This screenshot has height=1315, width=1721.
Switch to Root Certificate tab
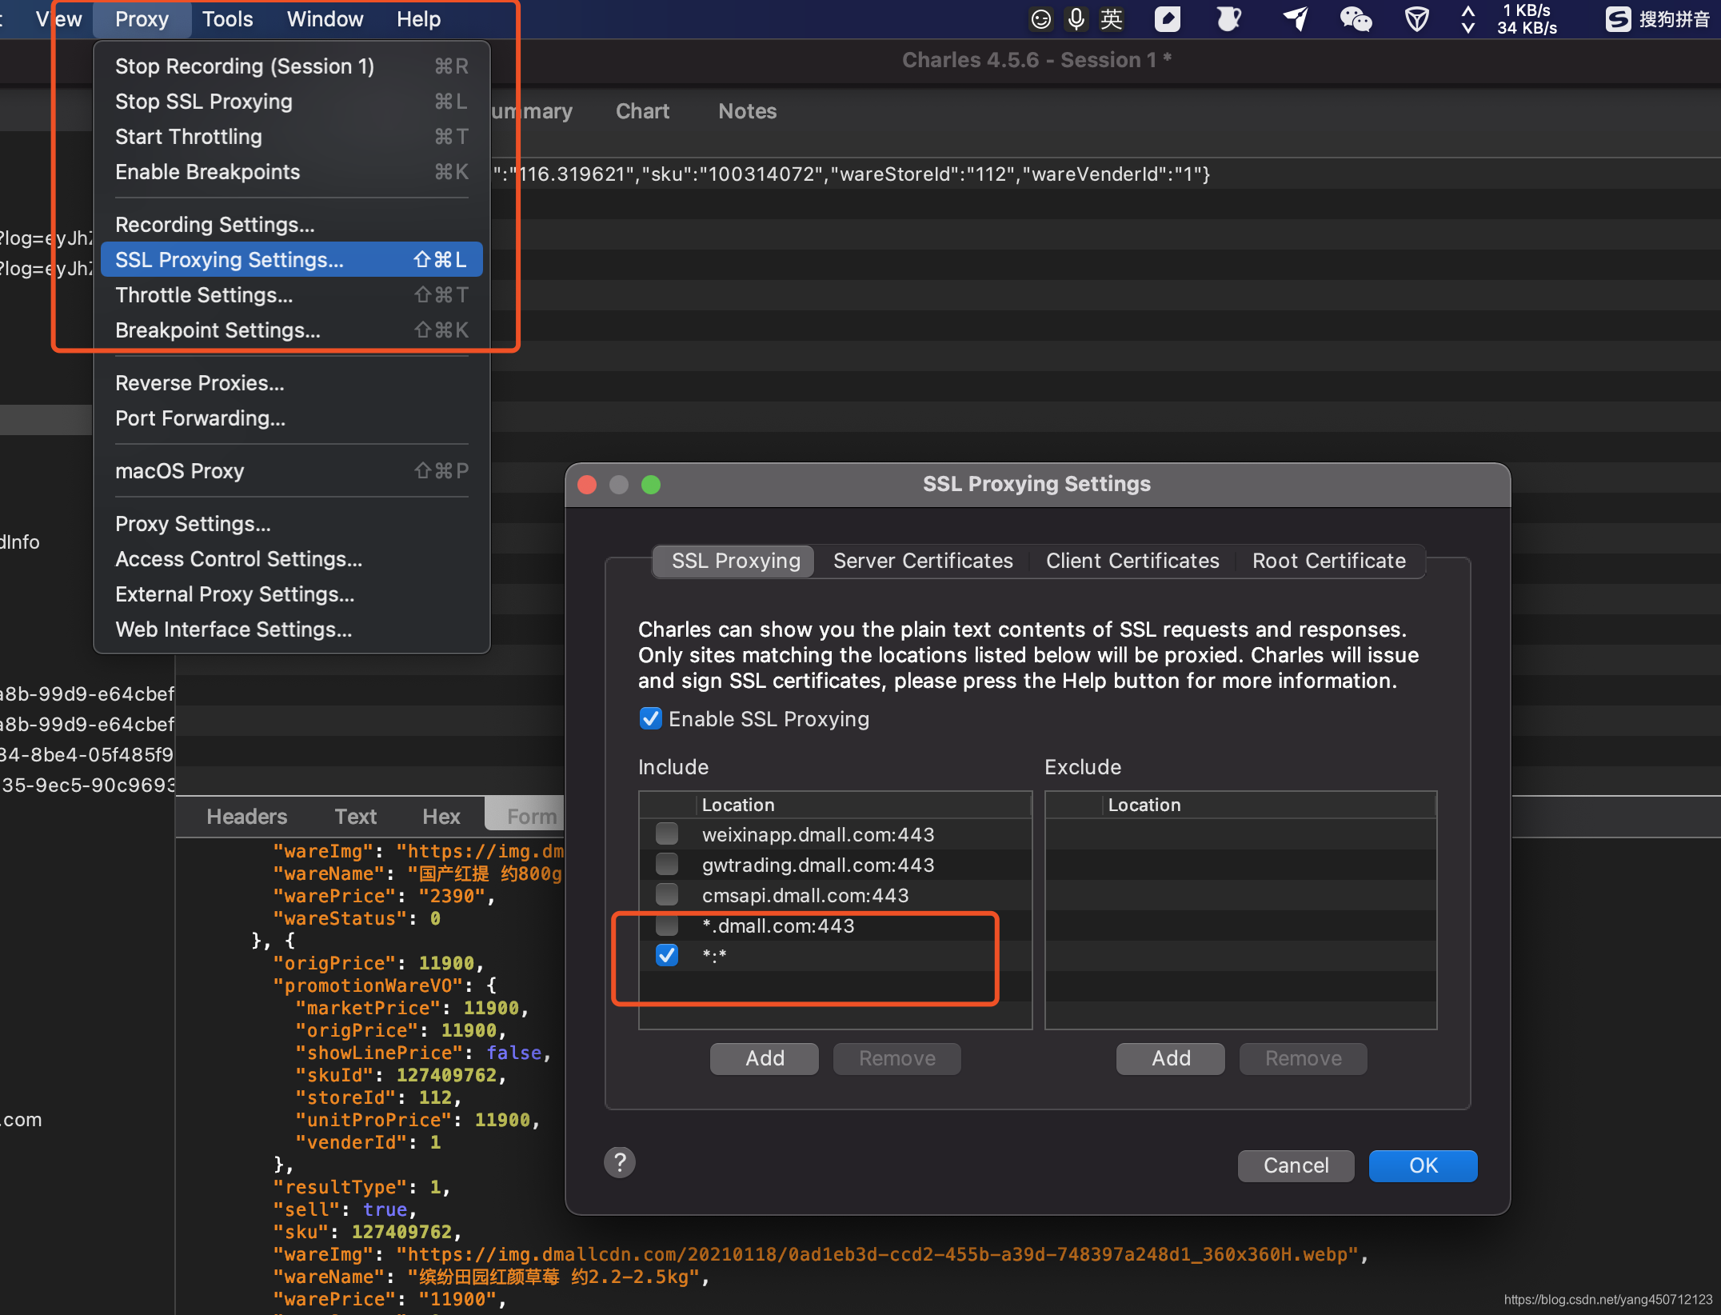pos(1328,561)
